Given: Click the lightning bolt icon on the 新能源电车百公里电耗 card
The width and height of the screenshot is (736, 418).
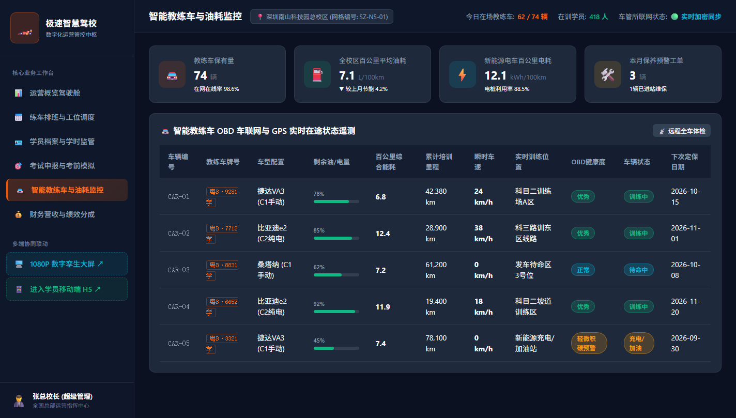Looking at the screenshot, I should point(463,74).
